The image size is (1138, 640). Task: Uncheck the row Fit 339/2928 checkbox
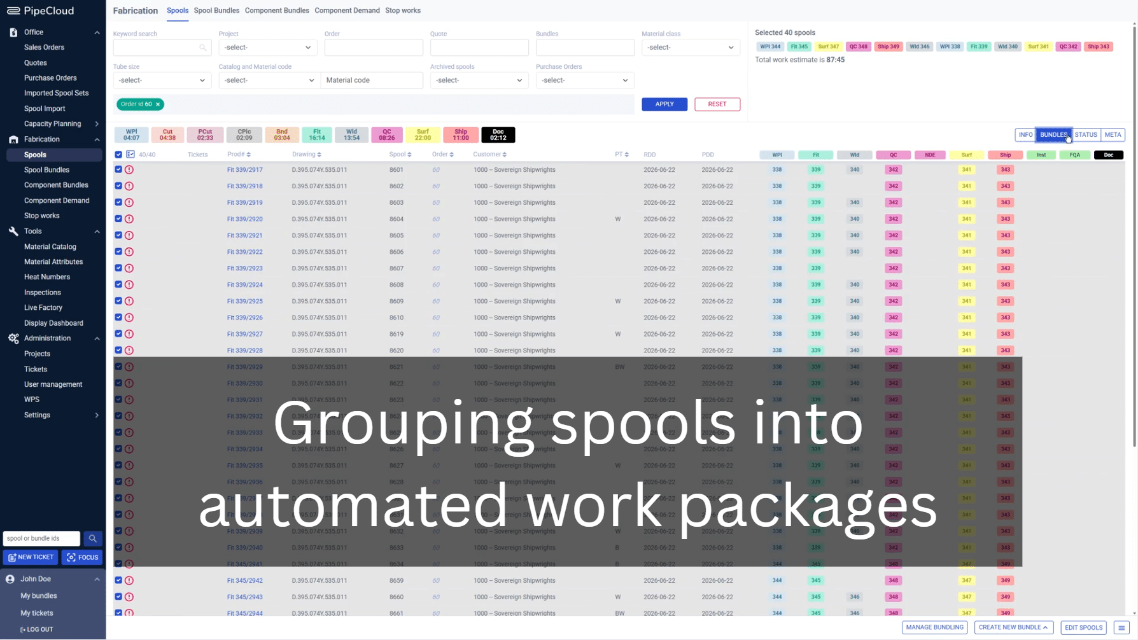118,350
